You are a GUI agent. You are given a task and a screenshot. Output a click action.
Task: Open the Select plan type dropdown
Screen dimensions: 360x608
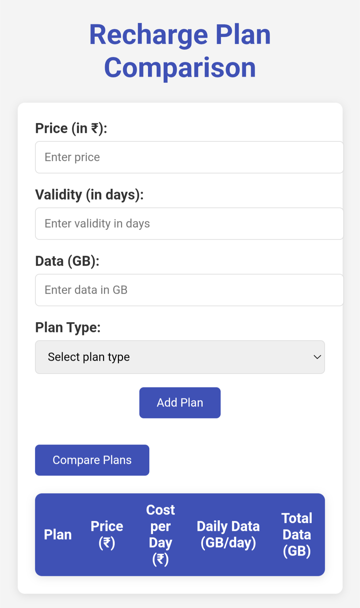[180, 357]
